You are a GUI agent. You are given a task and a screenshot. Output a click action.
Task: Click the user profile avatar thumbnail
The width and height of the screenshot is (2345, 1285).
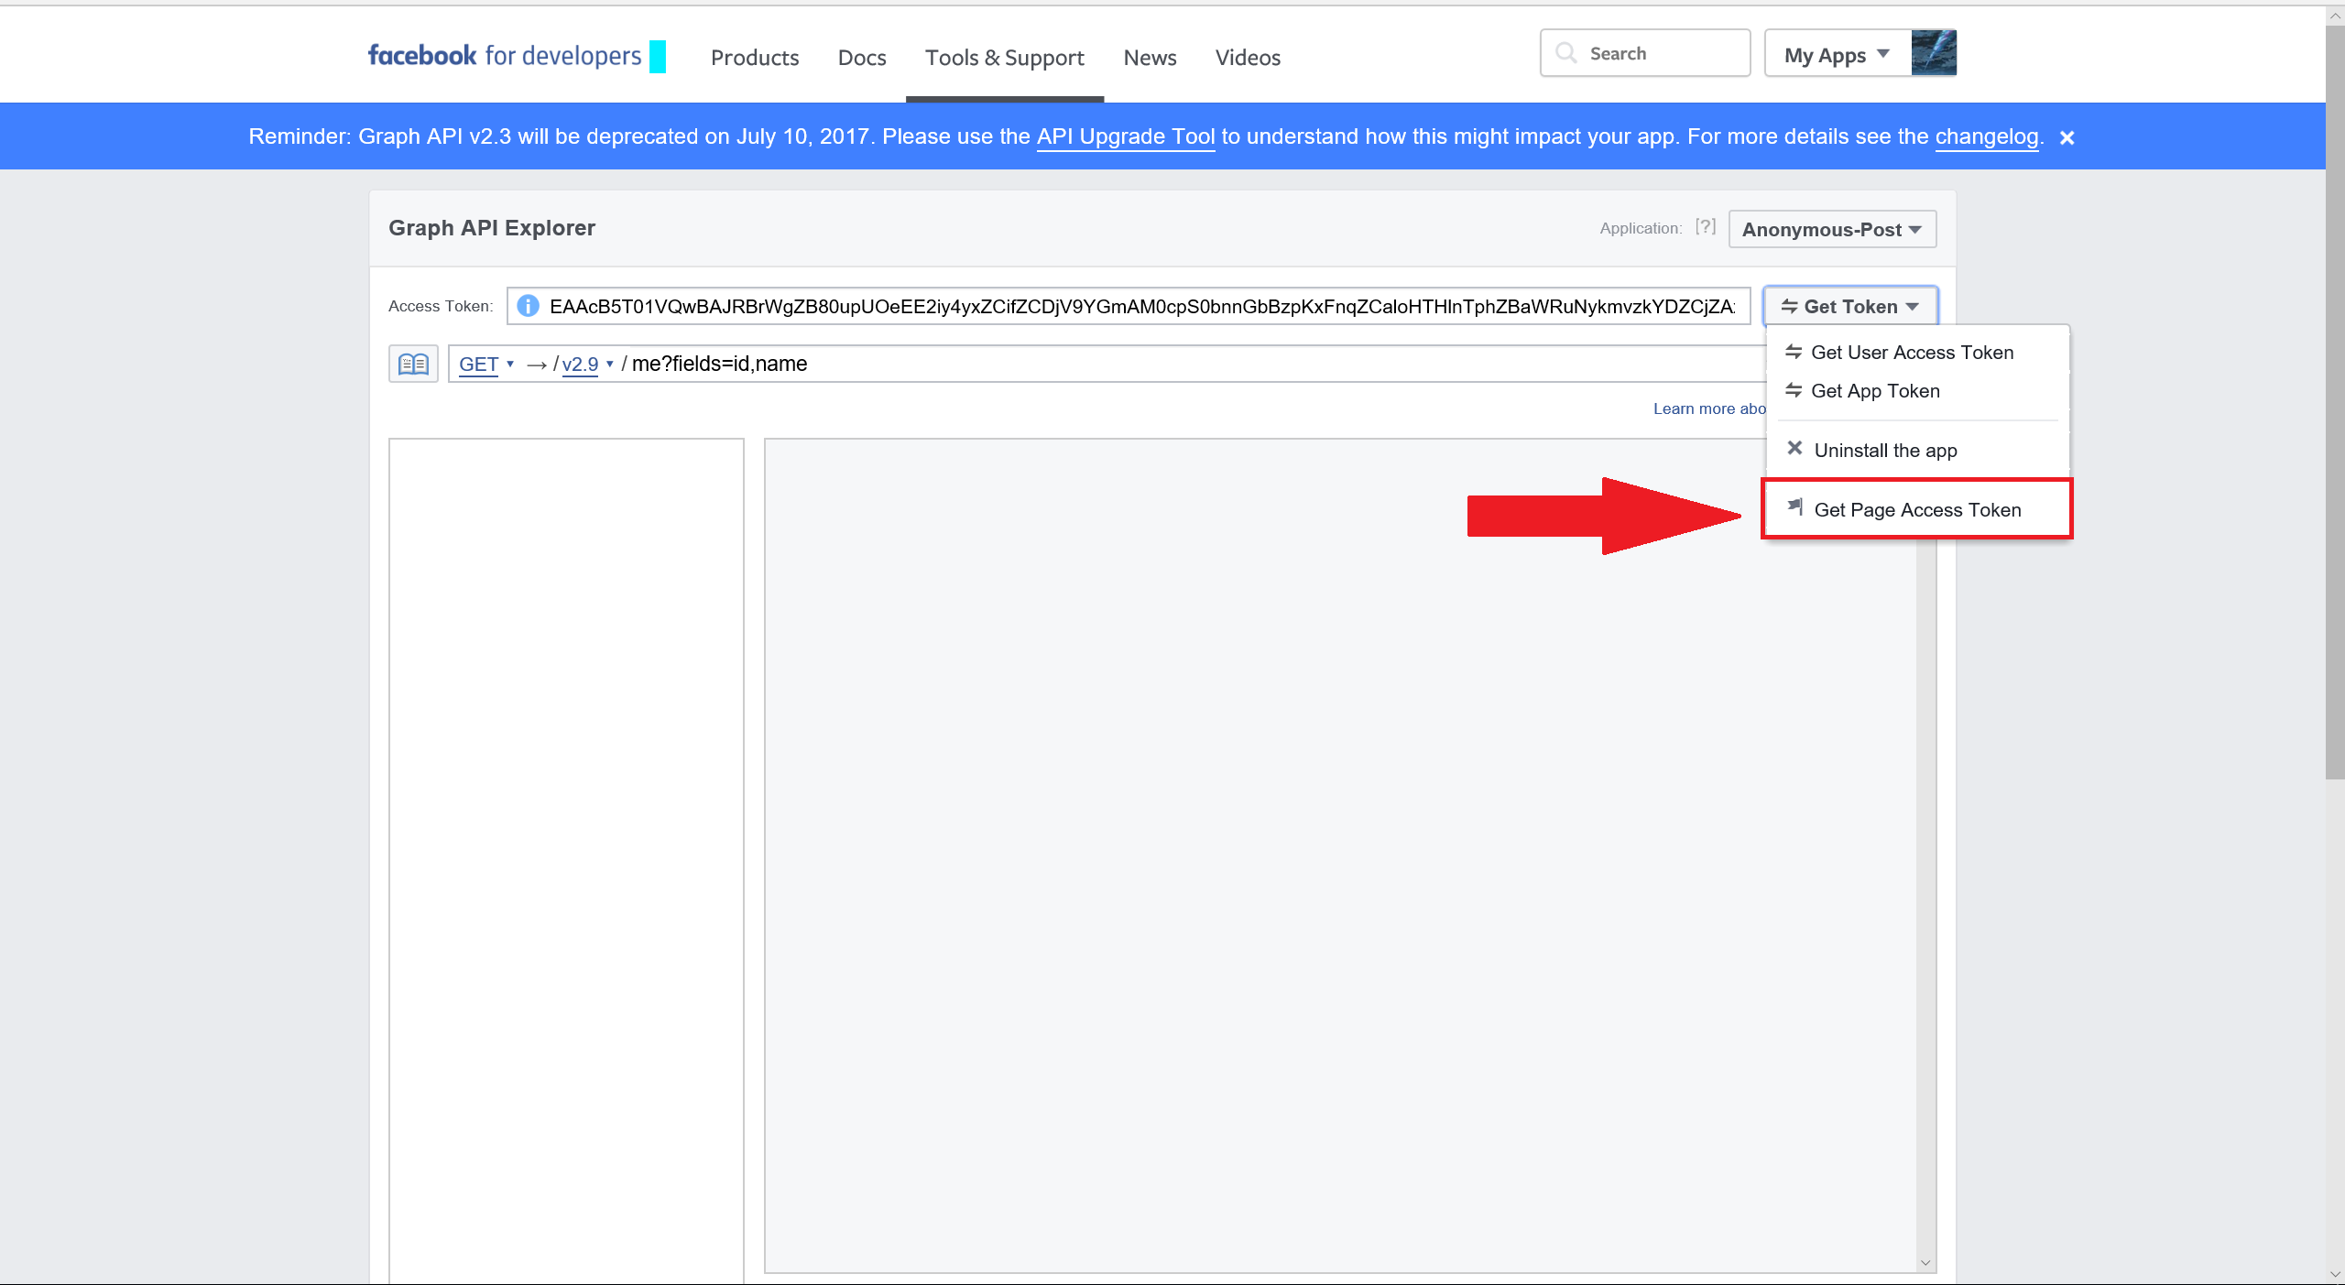point(1934,53)
